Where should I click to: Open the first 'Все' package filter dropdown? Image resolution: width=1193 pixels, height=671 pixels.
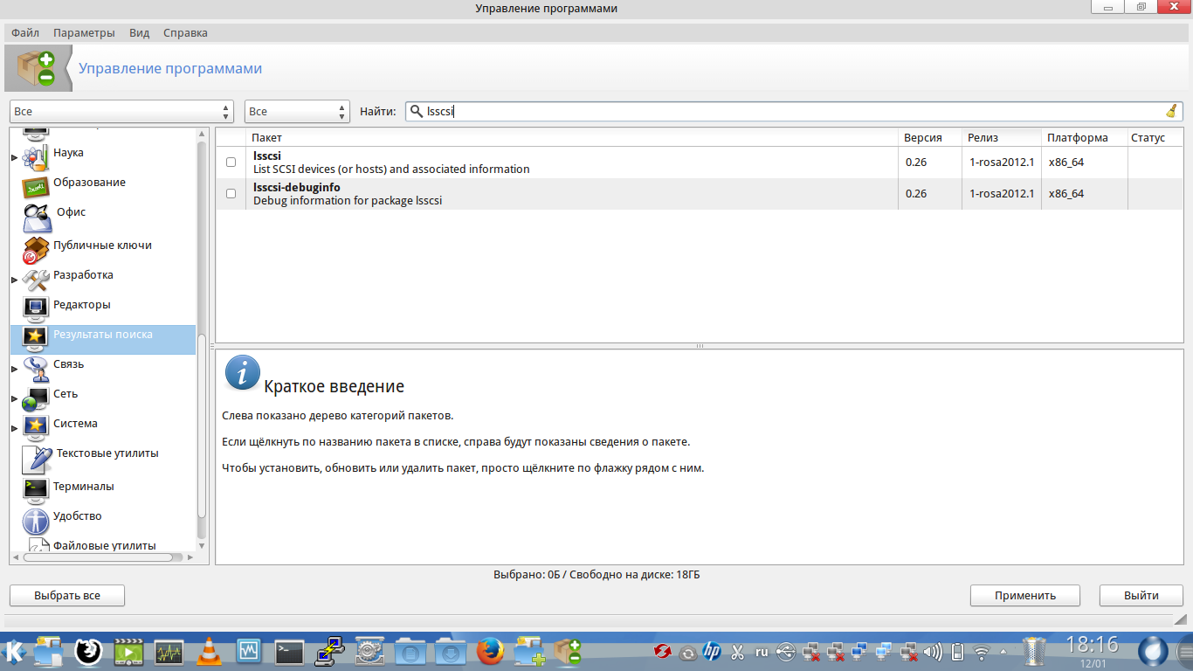click(x=121, y=112)
